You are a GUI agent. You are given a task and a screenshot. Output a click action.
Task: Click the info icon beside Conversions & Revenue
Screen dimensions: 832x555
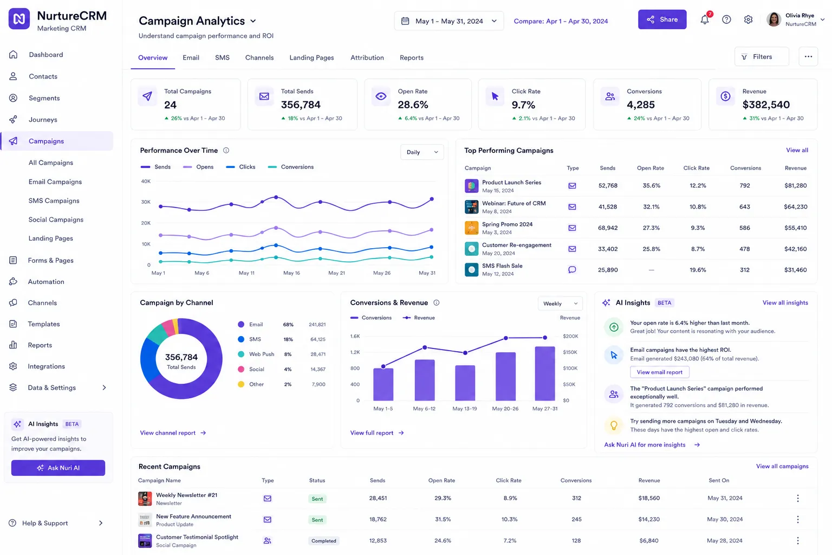[437, 302]
